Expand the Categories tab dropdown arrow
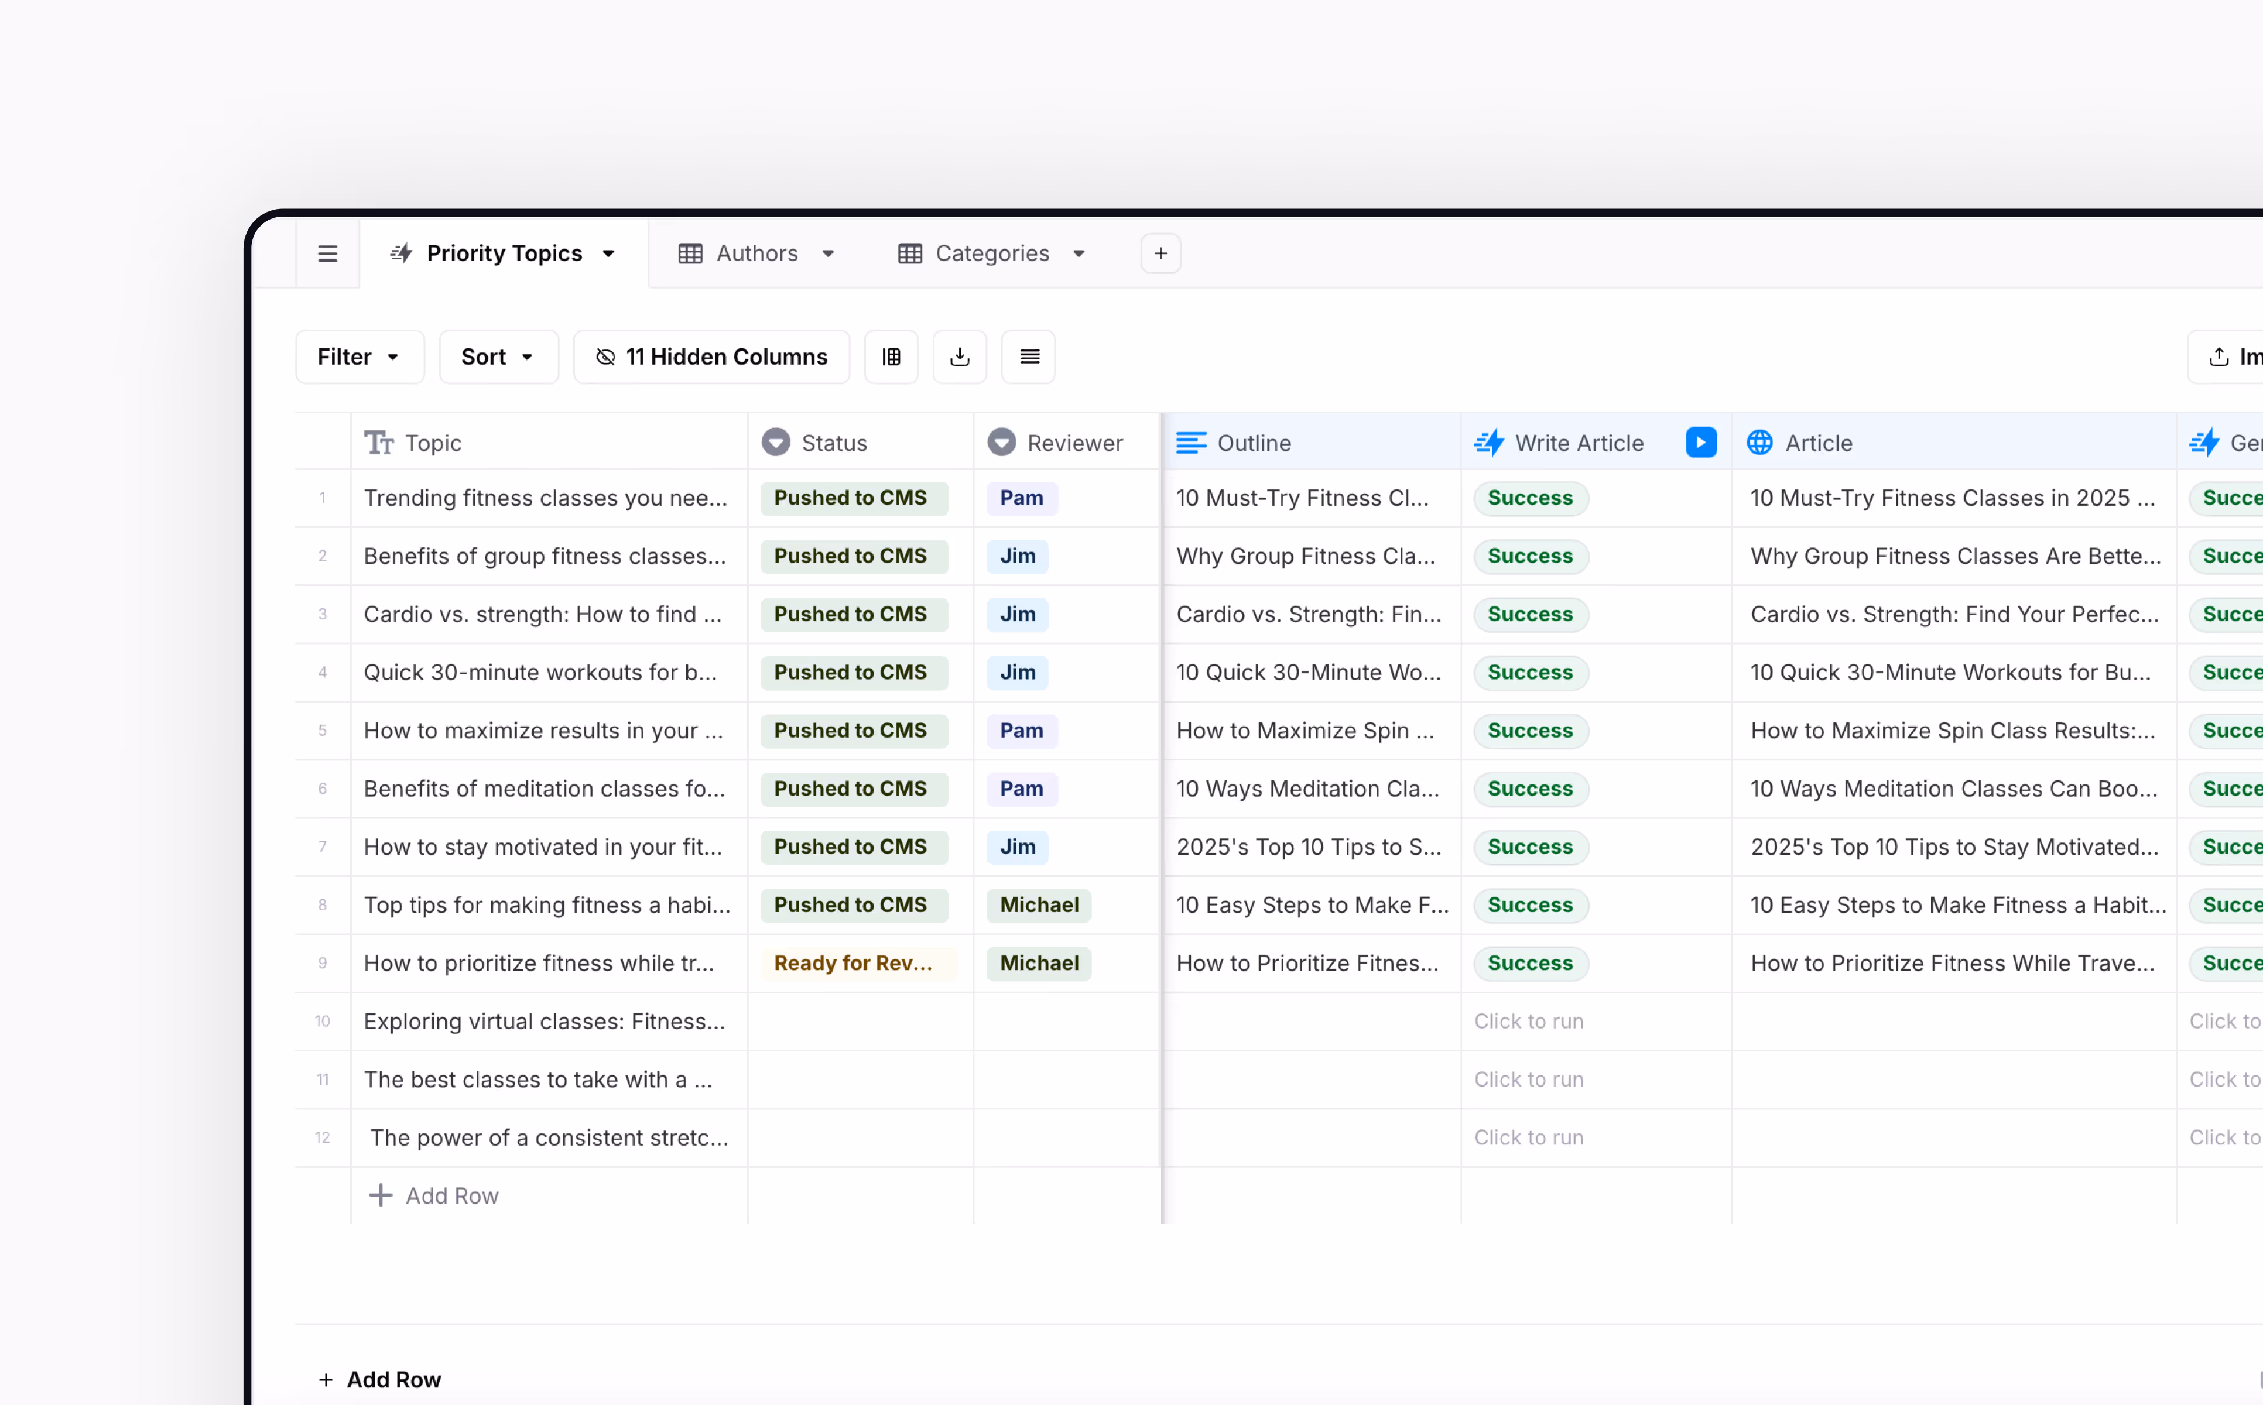The image size is (2263, 1405). point(1079,253)
